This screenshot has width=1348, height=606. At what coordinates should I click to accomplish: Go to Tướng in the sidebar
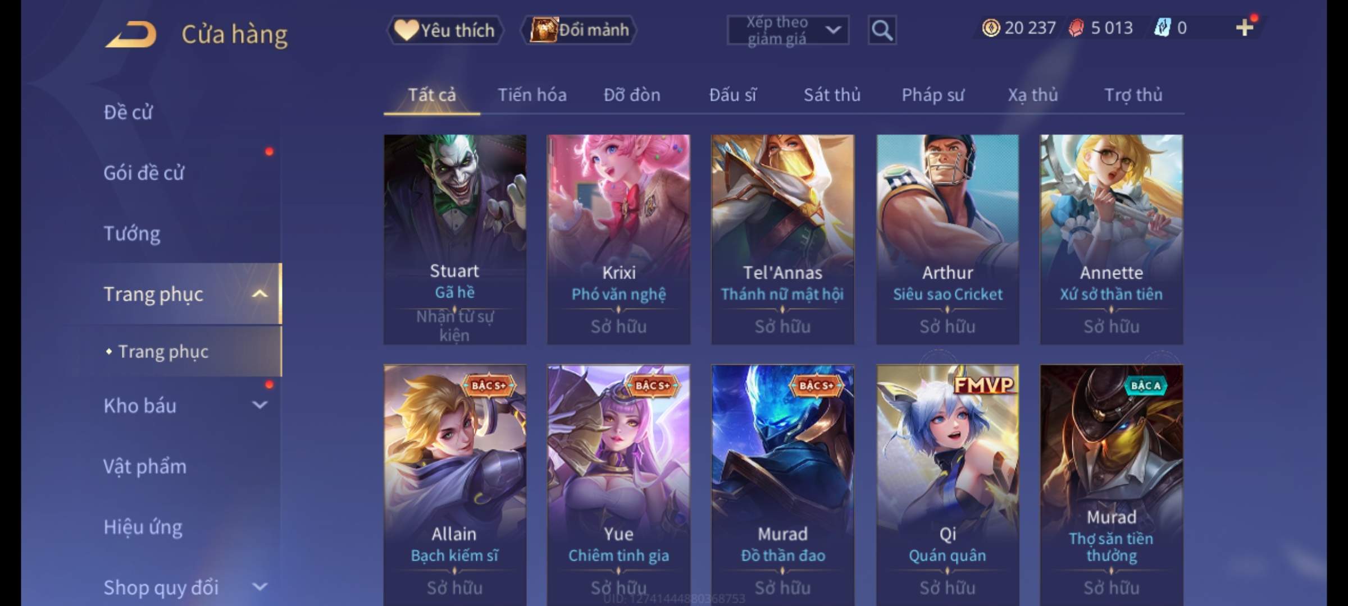pos(132,233)
